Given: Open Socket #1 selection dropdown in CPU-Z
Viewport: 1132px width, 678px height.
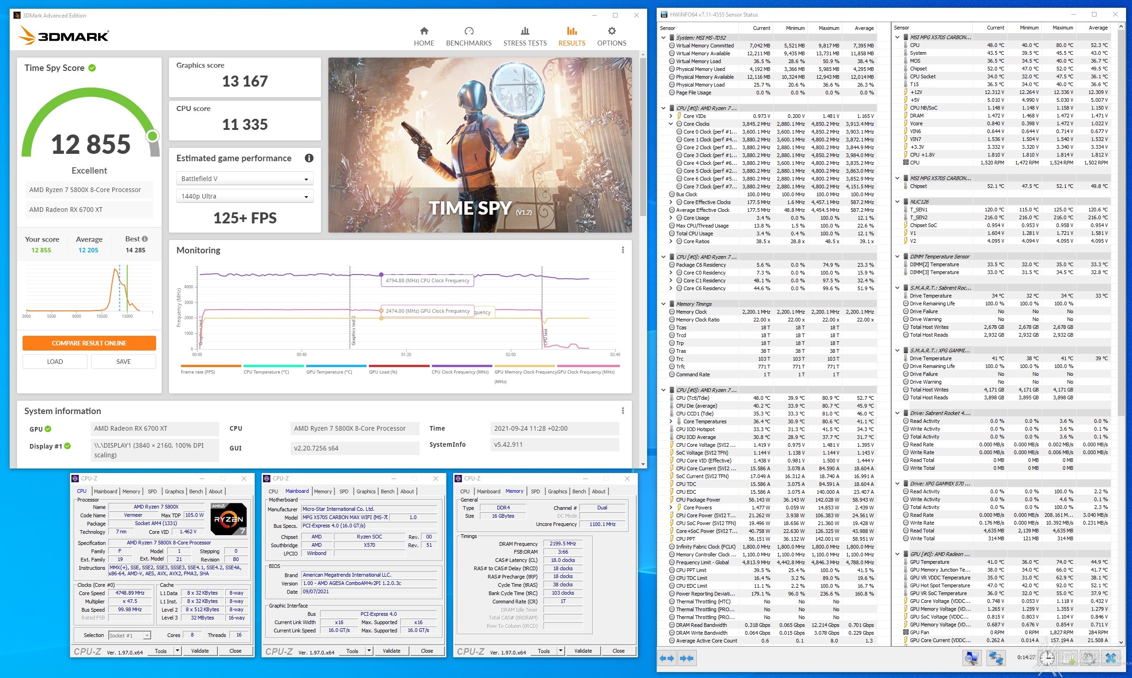Looking at the screenshot, I should (129, 635).
